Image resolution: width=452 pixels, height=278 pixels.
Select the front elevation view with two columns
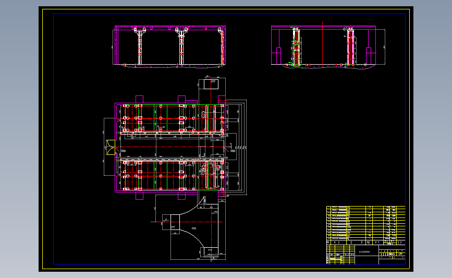tap(169, 47)
